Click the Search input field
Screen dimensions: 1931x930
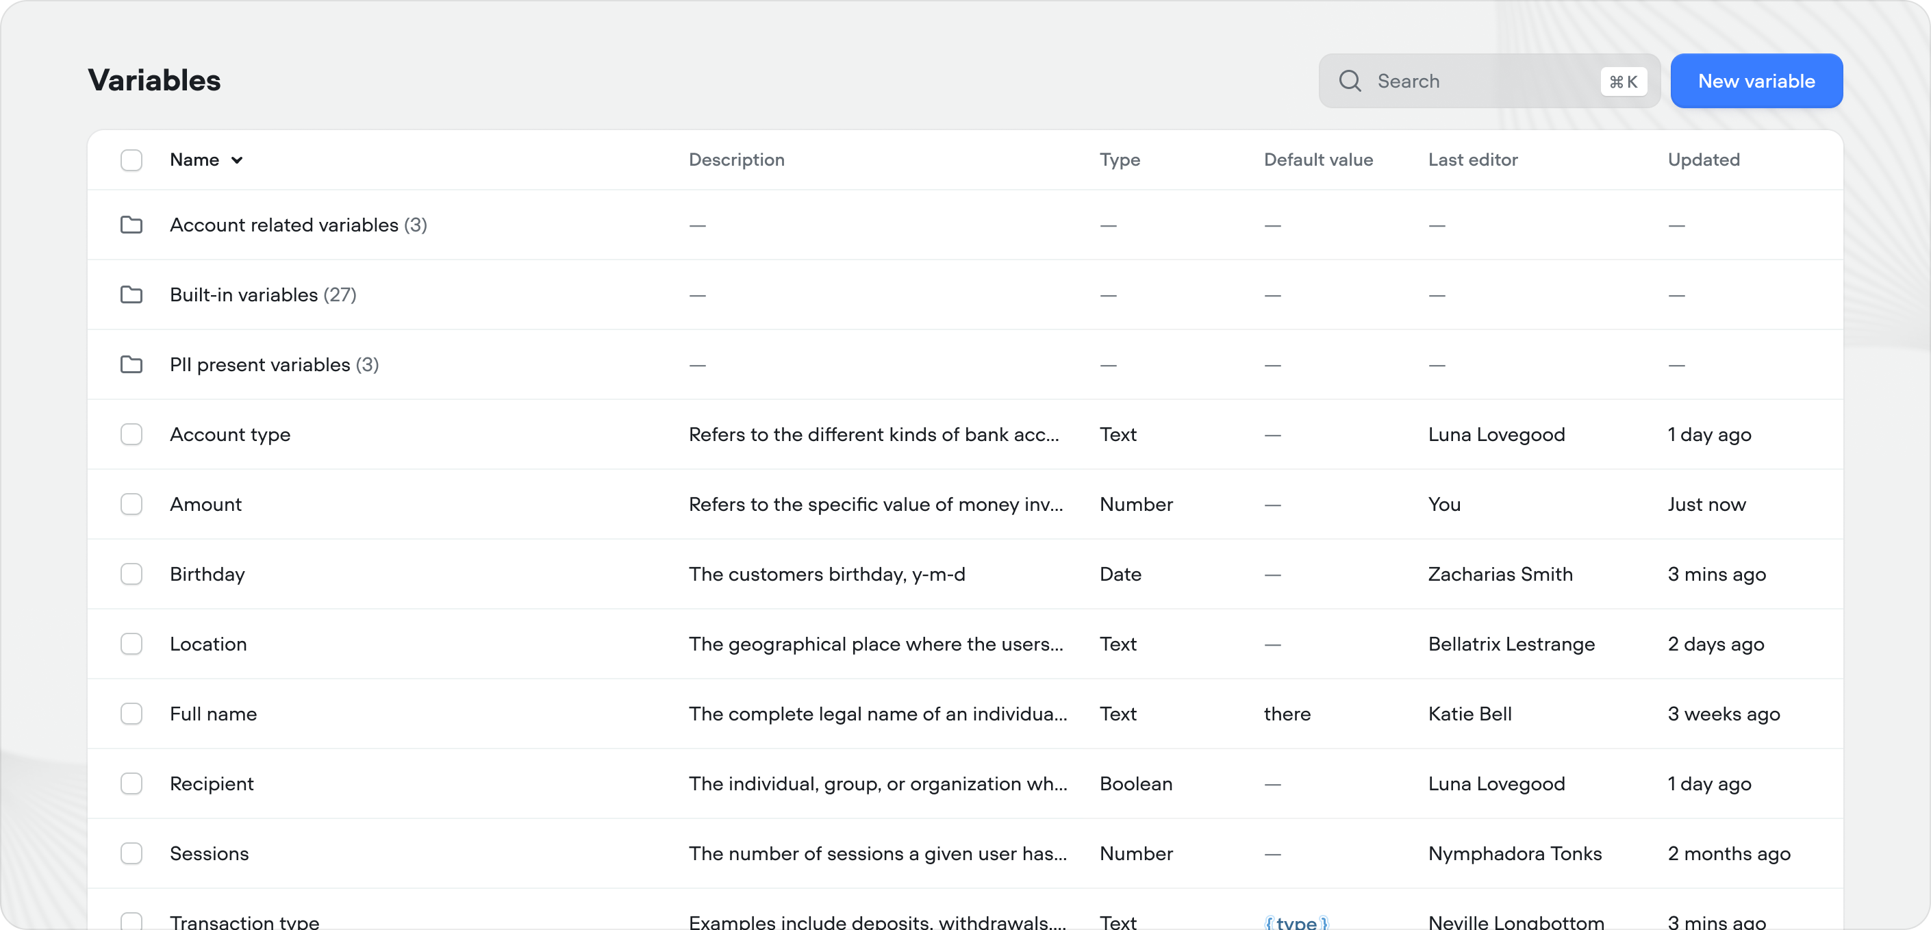1462,81
